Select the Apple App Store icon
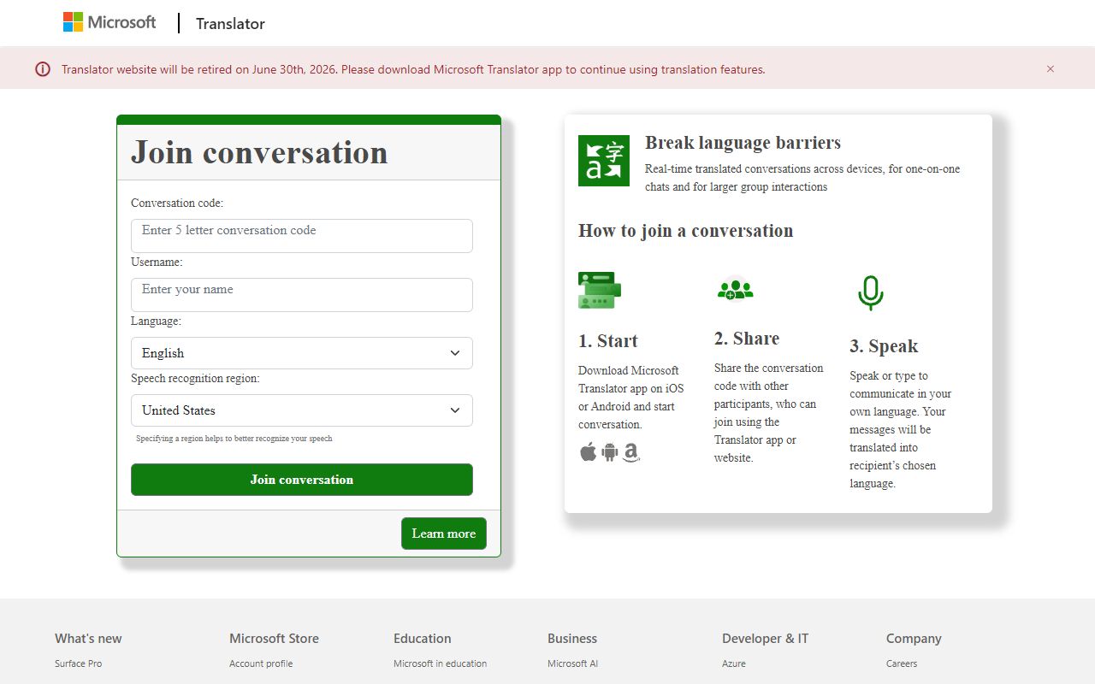This screenshot has width=1095, height=684. (x=588, y=452)
